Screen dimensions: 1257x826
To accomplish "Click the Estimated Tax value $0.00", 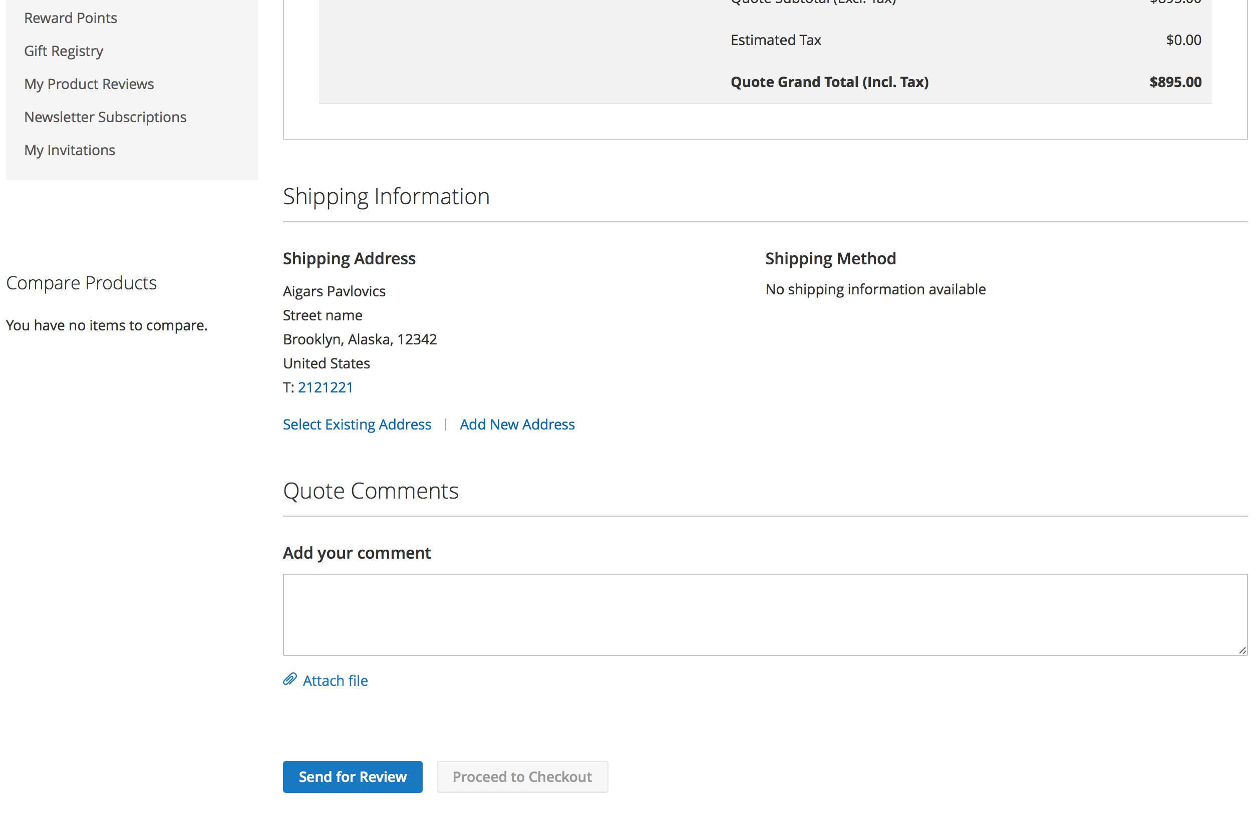I will click(1183, 40).
